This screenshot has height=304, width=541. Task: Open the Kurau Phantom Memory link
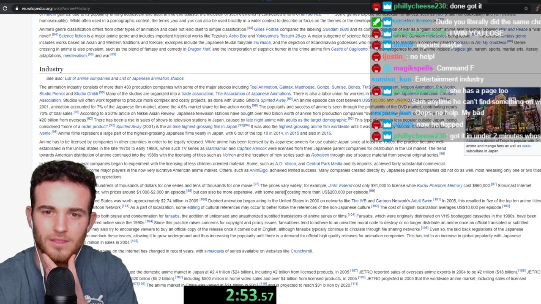click(440, 186)
